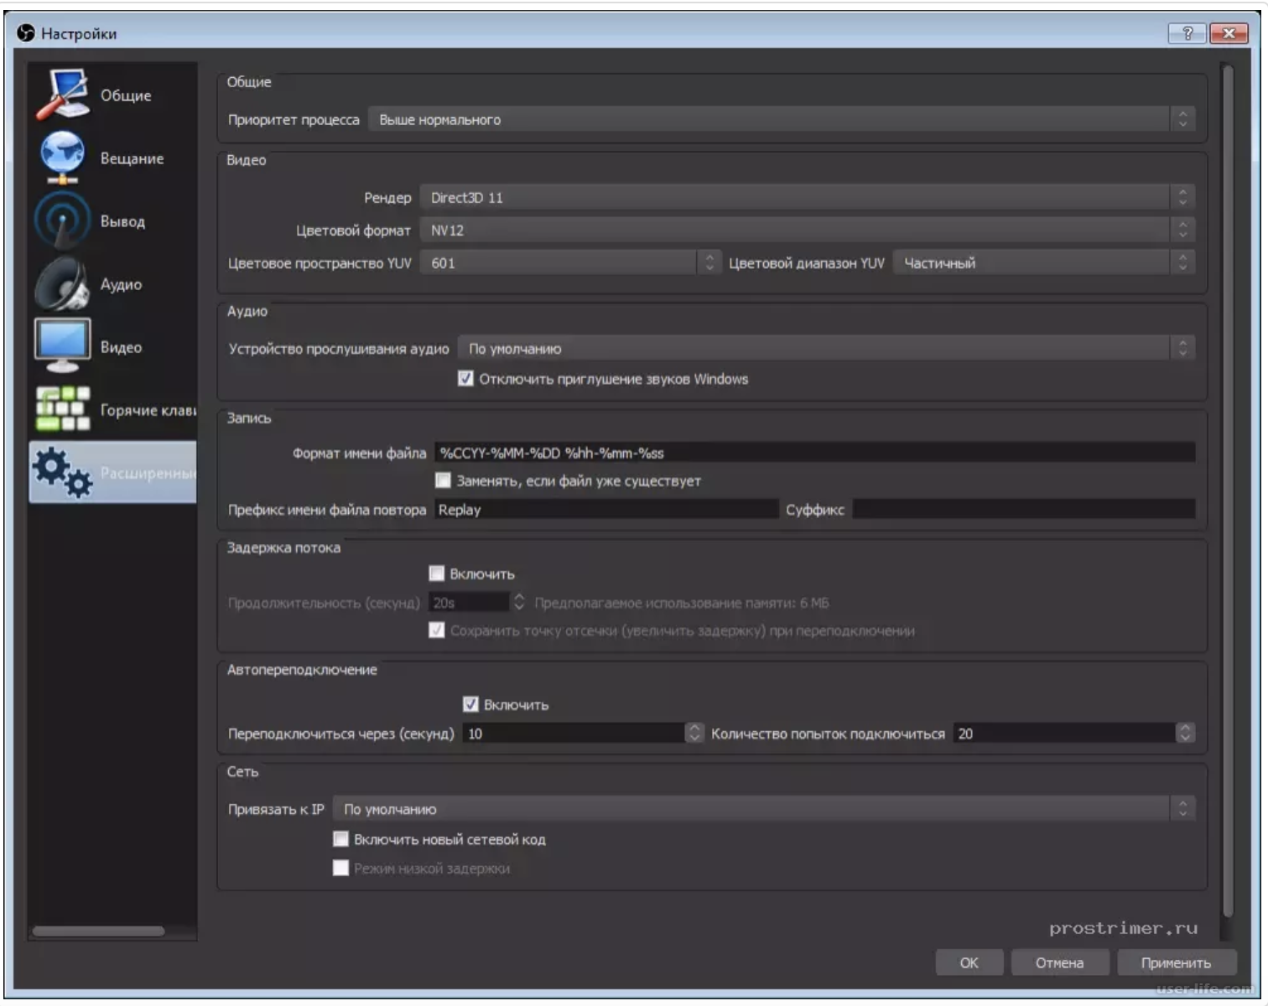
Task: Click the settings panel vertical scrollbar
Action: [1228, 490]
